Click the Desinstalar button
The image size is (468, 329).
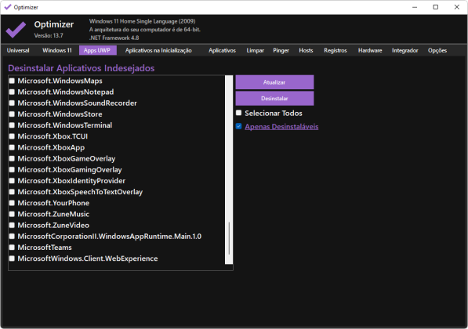click(x=274, y=99)
